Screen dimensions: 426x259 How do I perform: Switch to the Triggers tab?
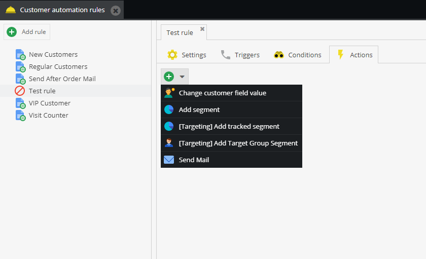[240, 55]
